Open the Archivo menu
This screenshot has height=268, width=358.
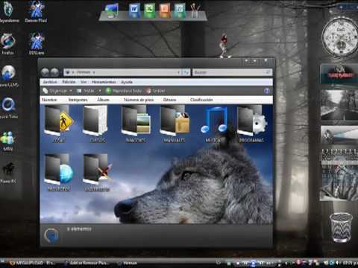click(x=50, y=82)
